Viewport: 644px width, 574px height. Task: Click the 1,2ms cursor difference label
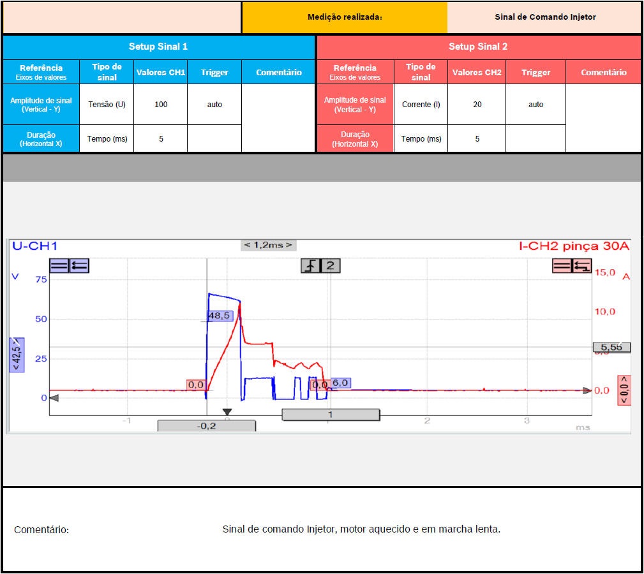tap(268, 245)
